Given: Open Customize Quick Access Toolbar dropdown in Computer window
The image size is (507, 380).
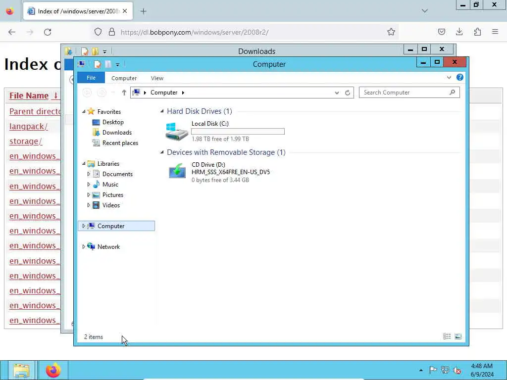Looking at the screenshot, I should 117,65.
